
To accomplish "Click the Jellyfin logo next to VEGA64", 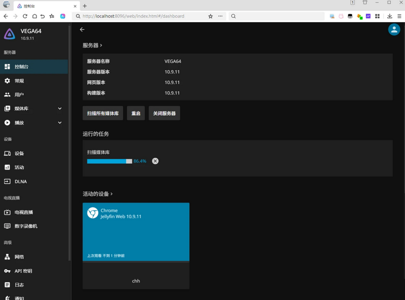I will coord(10,34).
